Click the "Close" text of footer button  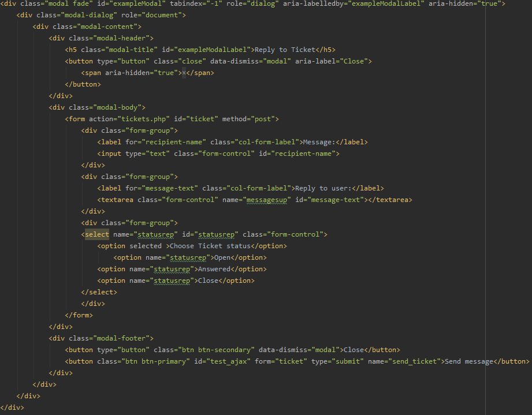pos(354,350)
